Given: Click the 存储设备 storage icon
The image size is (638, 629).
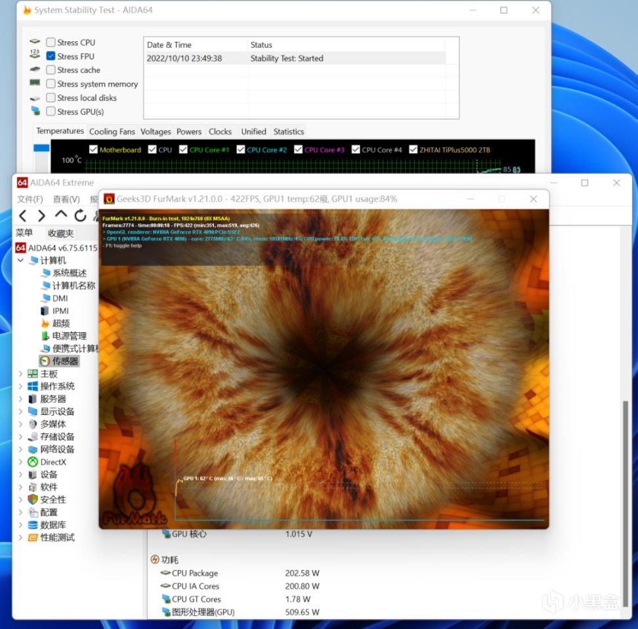Looking at the screenshot, I should (x=33, y=437).
